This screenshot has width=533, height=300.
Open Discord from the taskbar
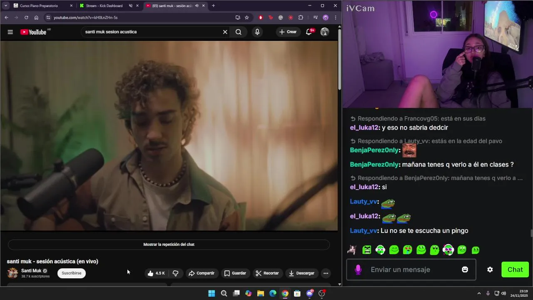310,293
